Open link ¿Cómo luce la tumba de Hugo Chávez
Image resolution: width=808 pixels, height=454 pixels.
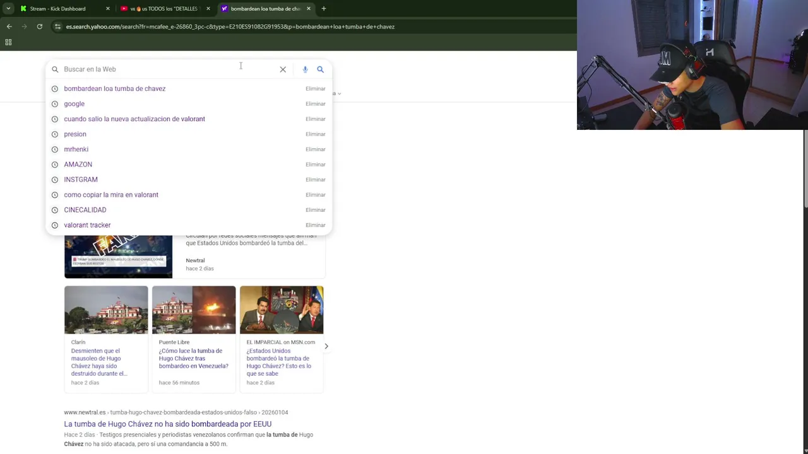[x=194, y=358]
